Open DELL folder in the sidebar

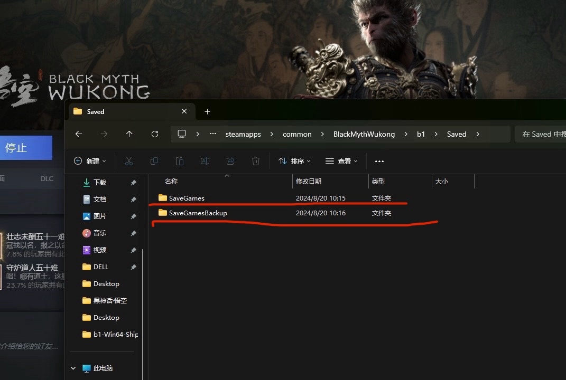pos(95,267)
